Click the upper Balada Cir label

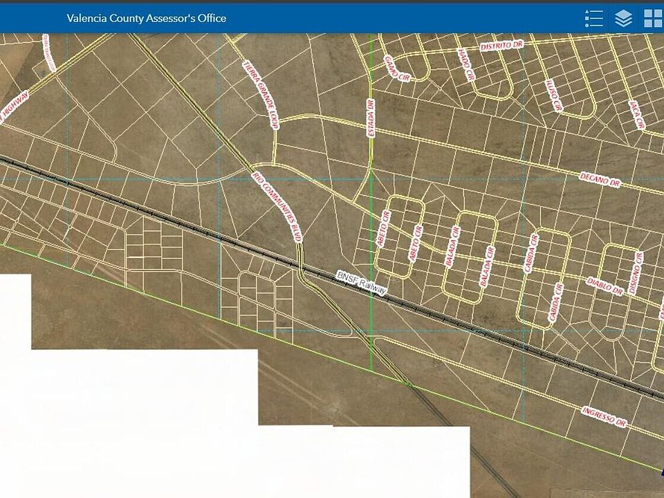pyautogui.click(x=452, y=246)
